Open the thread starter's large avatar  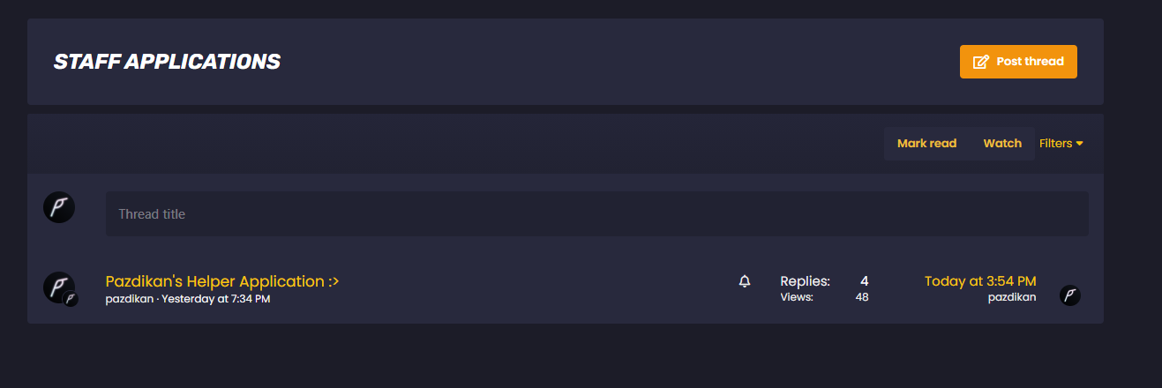pos(58,287)
